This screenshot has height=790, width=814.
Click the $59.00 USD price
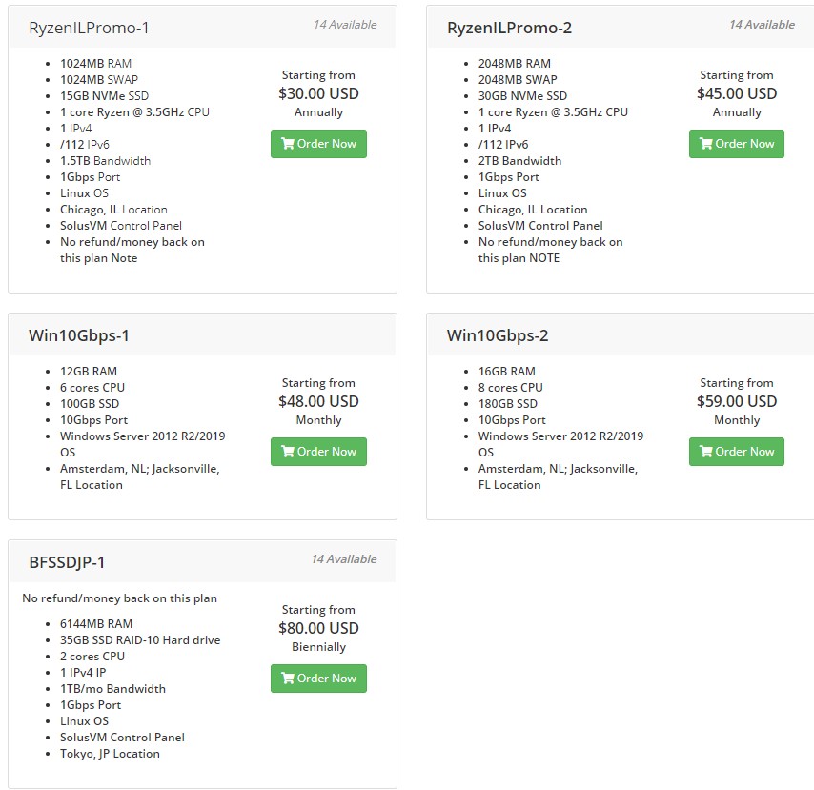coord(737,401)
